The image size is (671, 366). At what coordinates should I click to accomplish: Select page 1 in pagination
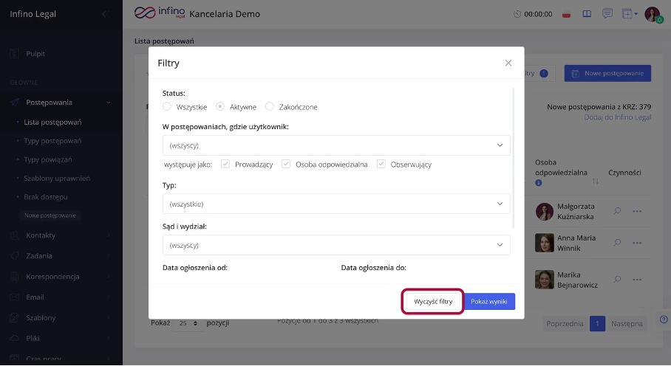point(597,324)
